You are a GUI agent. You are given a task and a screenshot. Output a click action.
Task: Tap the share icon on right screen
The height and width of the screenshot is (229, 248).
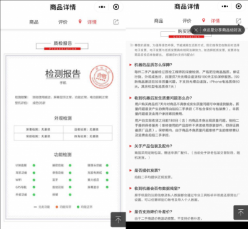coord(239,20)
